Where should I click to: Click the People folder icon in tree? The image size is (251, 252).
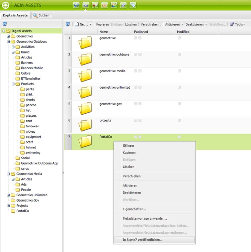tap(18, 190)
